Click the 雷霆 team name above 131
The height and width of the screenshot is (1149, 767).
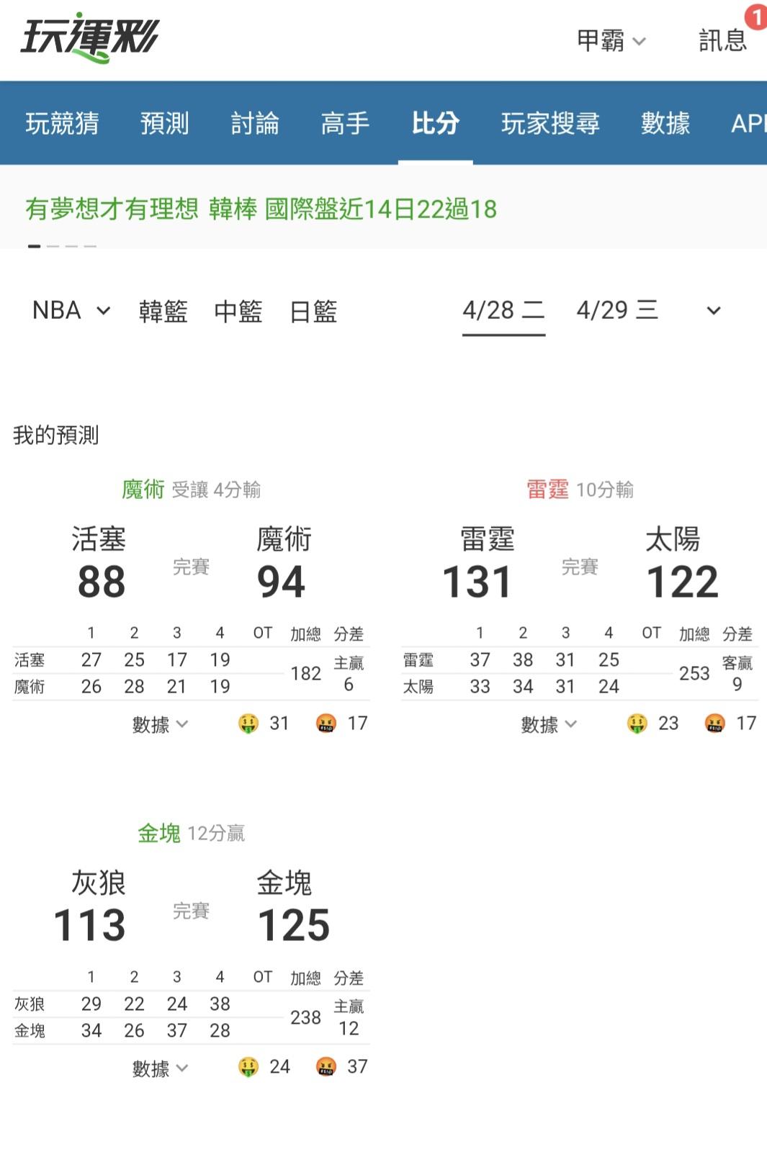pos(488,539)
